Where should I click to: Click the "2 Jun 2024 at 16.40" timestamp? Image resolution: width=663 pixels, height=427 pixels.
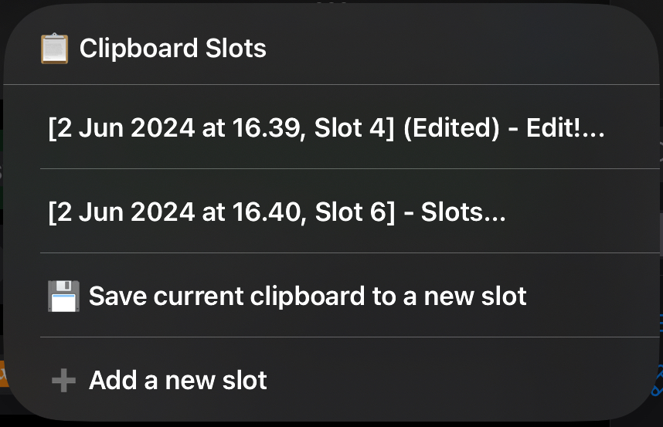click(x=178, y=212)
